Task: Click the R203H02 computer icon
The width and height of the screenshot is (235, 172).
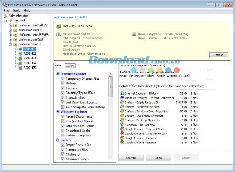Action: pyautogui.click(x=20, y=54)
